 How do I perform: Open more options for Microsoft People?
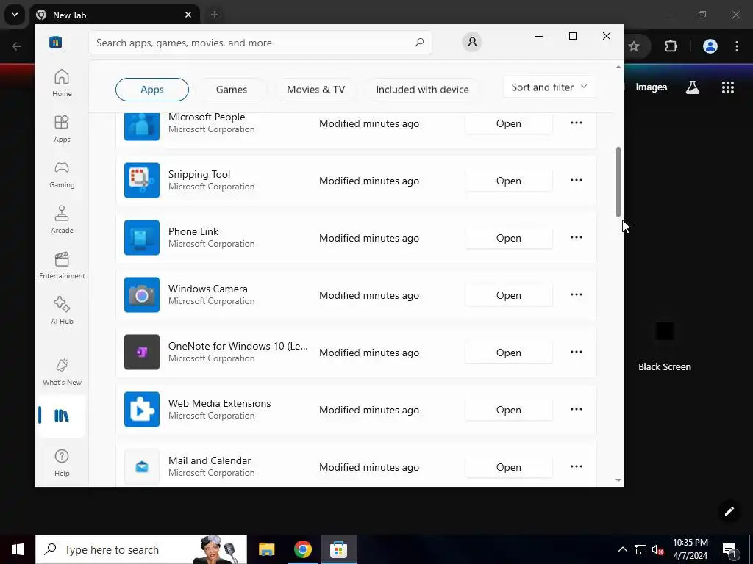(x=577, y=123)
